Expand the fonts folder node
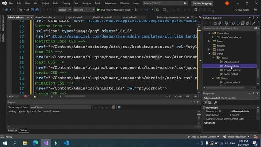The image size is (261, 147). (x=209, y=41)
